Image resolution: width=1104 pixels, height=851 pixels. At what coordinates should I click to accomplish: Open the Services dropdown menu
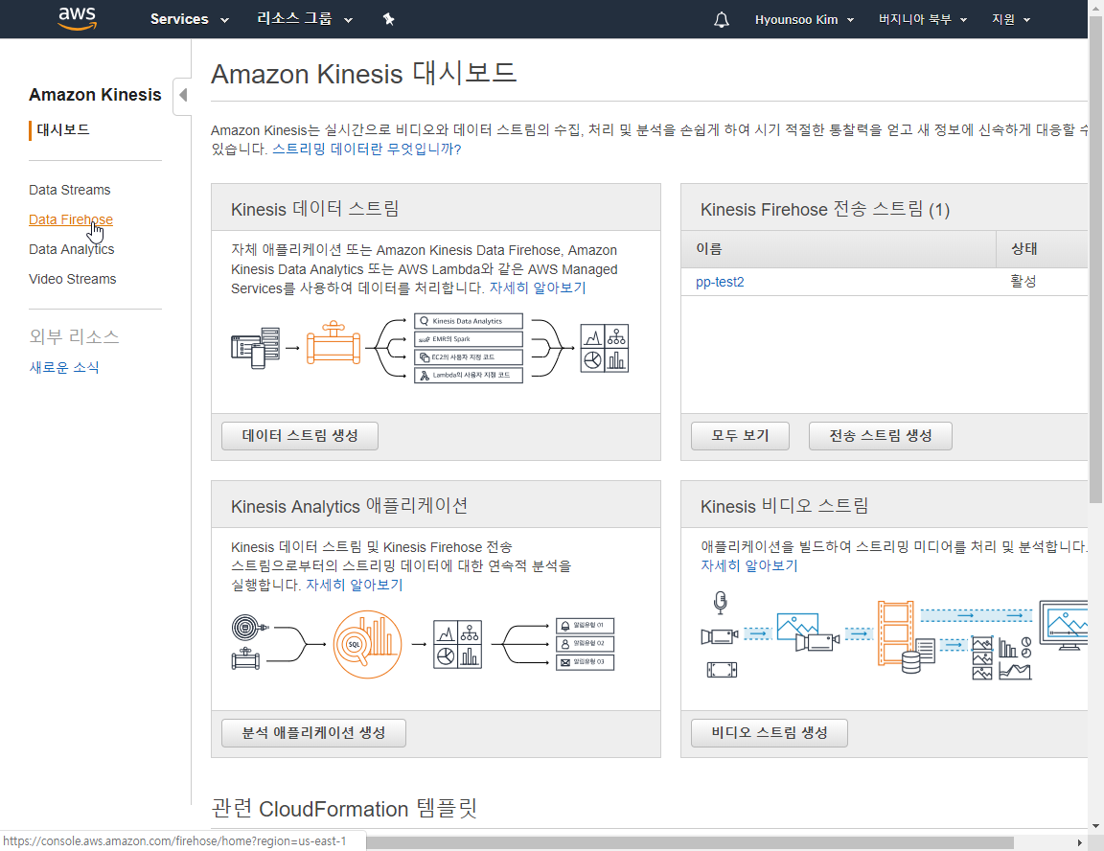190,19
